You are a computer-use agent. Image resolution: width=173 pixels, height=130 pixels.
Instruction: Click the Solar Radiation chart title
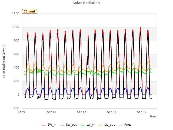86,3
